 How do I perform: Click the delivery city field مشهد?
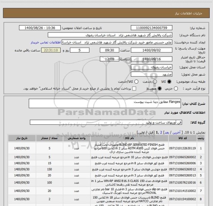(x=152, y=74)
